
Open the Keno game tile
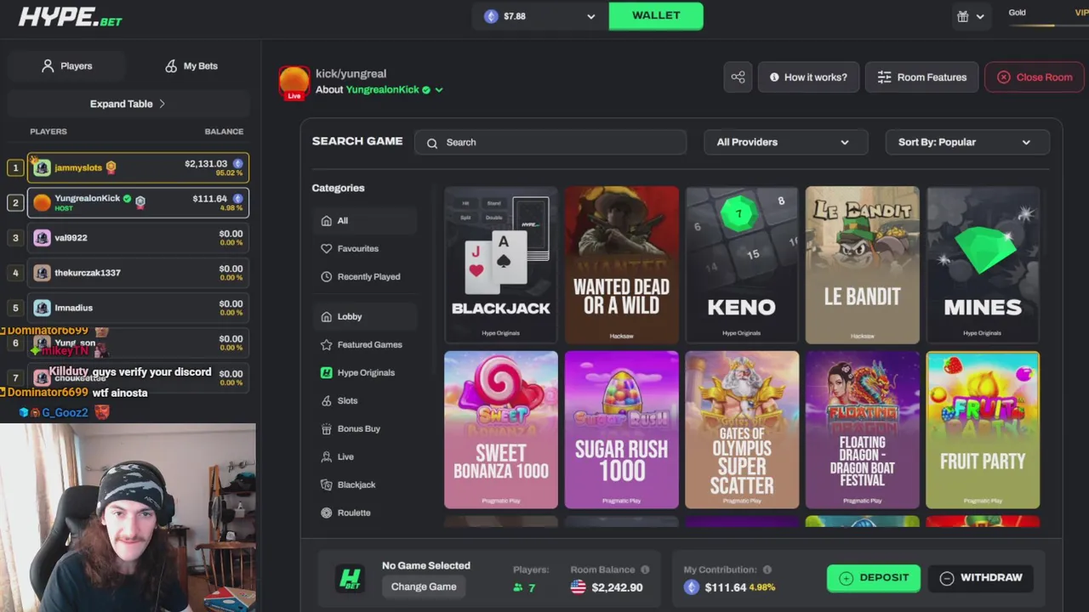tap(742, 265)
